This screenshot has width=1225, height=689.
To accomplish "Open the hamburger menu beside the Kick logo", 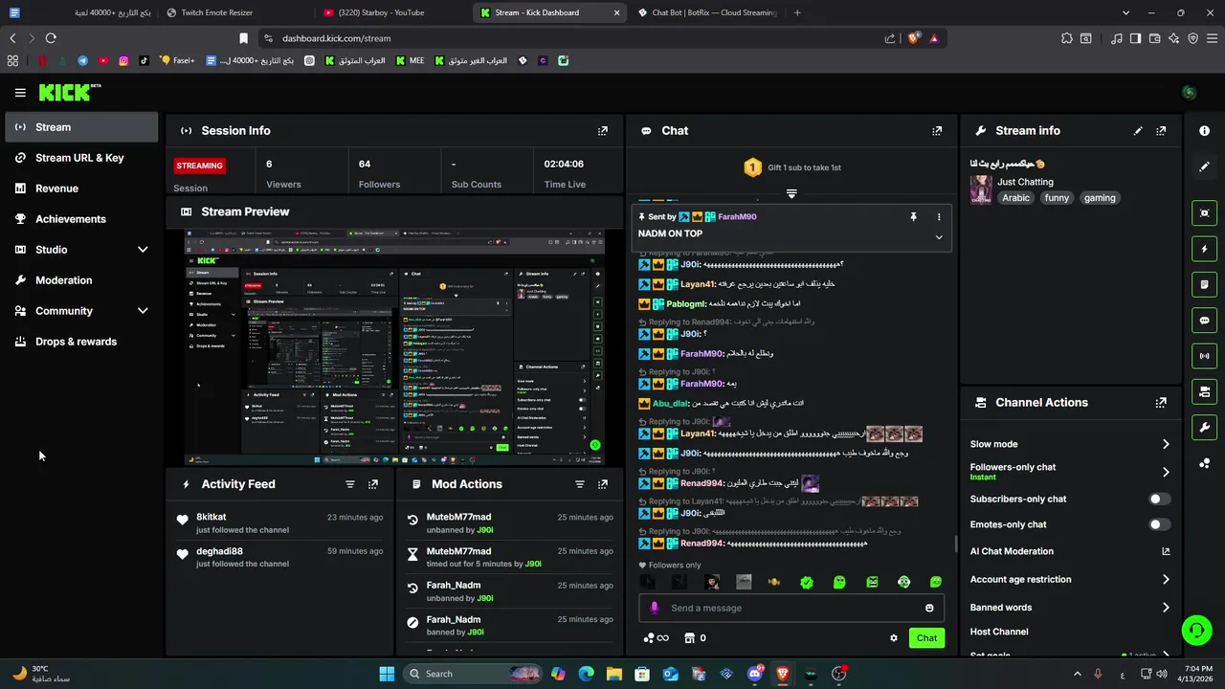I will pyautogui.click(x=20, y=93).
